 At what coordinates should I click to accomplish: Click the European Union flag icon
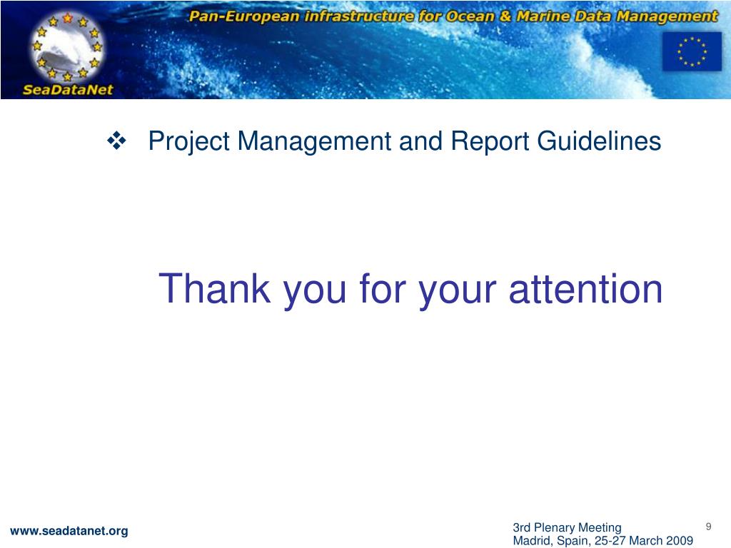click(692, 51)
